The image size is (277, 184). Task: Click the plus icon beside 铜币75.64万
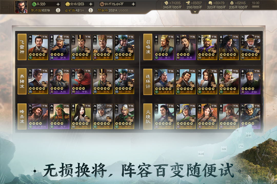tap(133, 4)
